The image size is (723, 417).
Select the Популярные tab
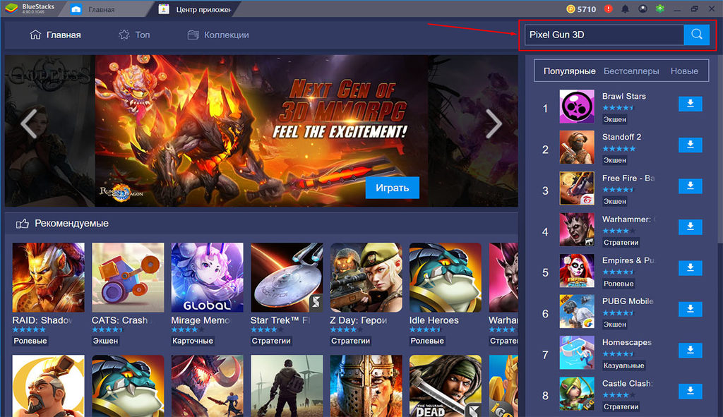tap(570, 71)
